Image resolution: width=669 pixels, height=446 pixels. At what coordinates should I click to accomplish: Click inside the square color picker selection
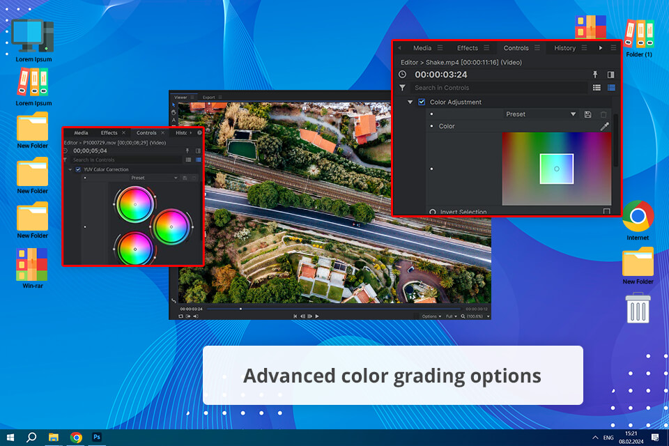pos(556,169)
